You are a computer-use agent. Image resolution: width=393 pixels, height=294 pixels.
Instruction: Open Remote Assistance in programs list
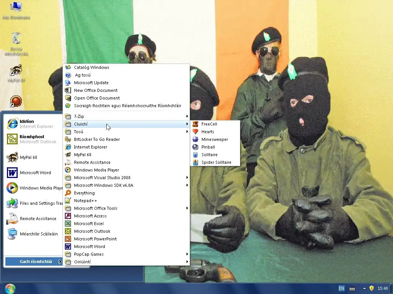click(x=126, y=162)
